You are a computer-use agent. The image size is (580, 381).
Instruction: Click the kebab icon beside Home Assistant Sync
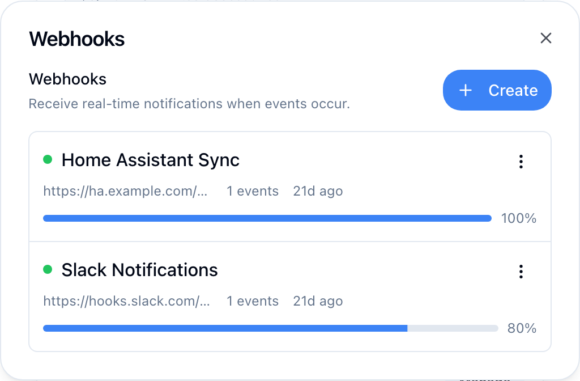(x=521, y=162)
